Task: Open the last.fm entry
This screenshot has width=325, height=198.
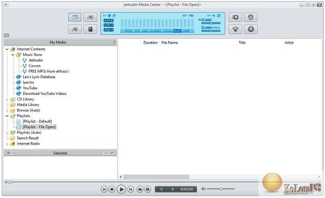Action: (28, 82)
